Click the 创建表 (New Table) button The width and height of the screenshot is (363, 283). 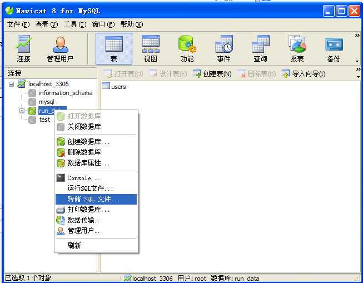(212, 74)
